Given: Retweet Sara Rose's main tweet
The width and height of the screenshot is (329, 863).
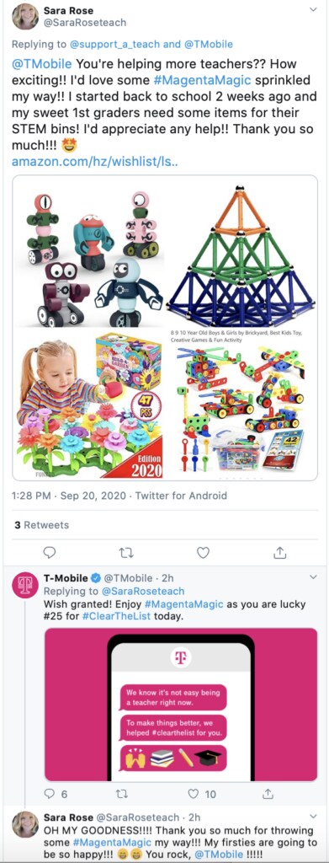Looking at the screenshot, I should coord(126,552).
